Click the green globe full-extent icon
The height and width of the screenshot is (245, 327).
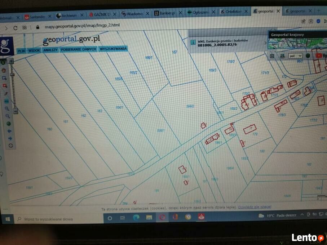[9, 124]
